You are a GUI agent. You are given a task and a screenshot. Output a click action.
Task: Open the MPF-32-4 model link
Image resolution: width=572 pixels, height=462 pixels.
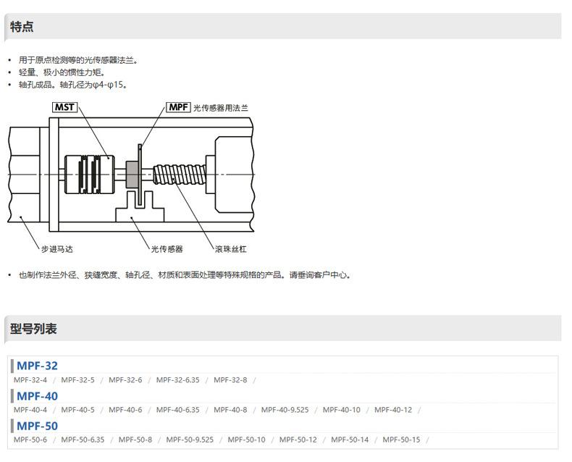pos(30,380)
